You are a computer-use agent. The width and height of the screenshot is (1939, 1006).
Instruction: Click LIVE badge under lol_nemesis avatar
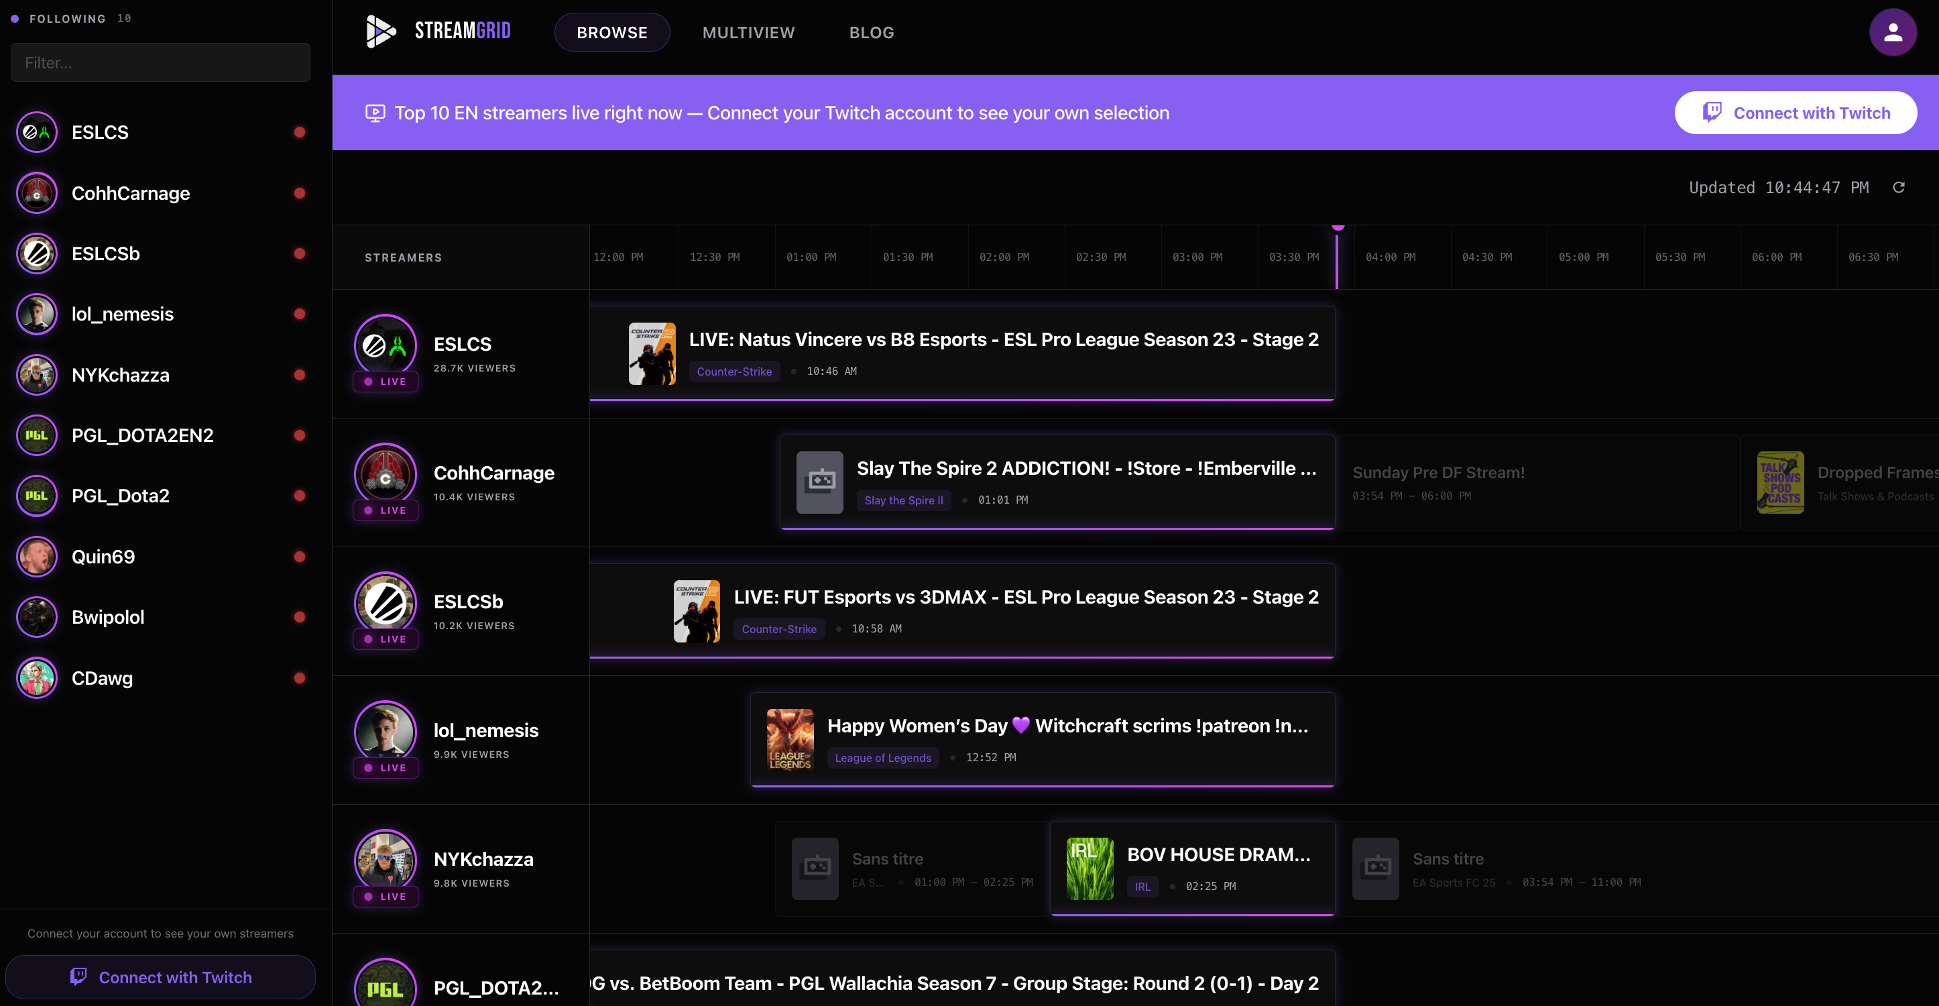(386, 768)
